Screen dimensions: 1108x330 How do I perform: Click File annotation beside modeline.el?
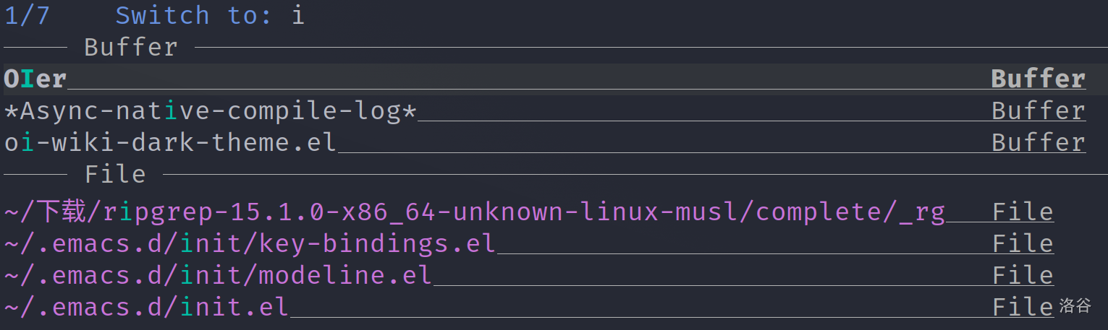click(x=1022, y=276)
